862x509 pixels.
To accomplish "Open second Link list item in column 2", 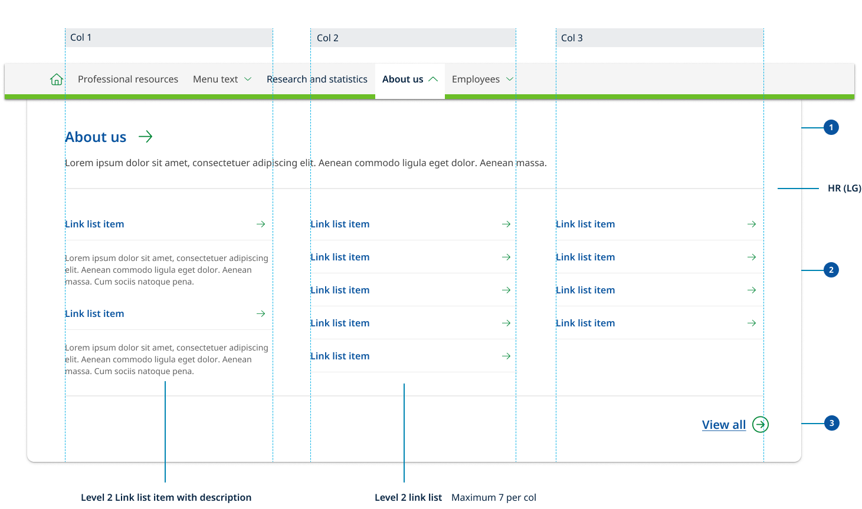I will 340,257.
